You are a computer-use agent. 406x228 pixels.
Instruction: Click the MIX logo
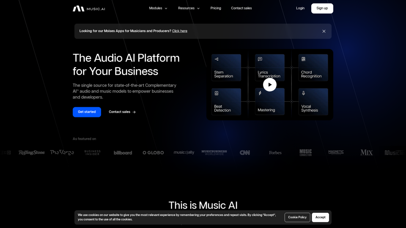[x=366, y=152]
